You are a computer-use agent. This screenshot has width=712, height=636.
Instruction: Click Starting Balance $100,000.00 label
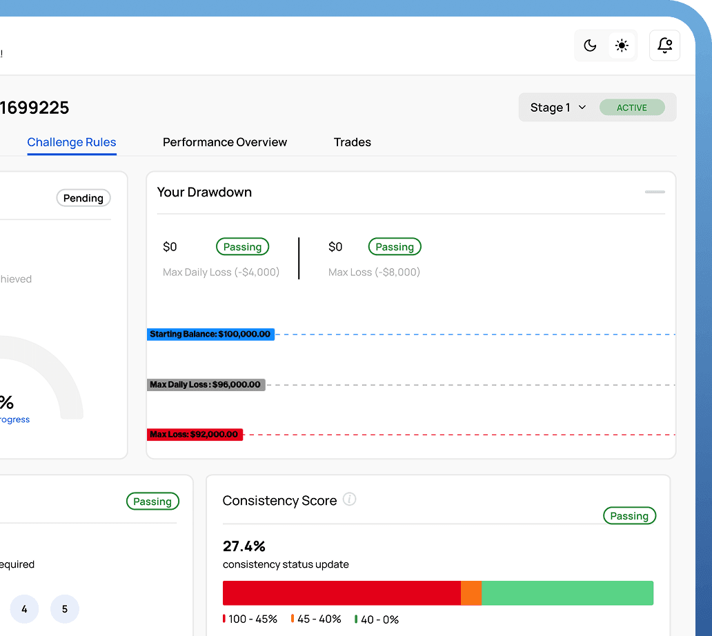(210, 335)
